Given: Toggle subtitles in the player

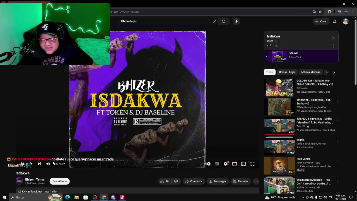Looking at the screenshot, I should point(217,164).
